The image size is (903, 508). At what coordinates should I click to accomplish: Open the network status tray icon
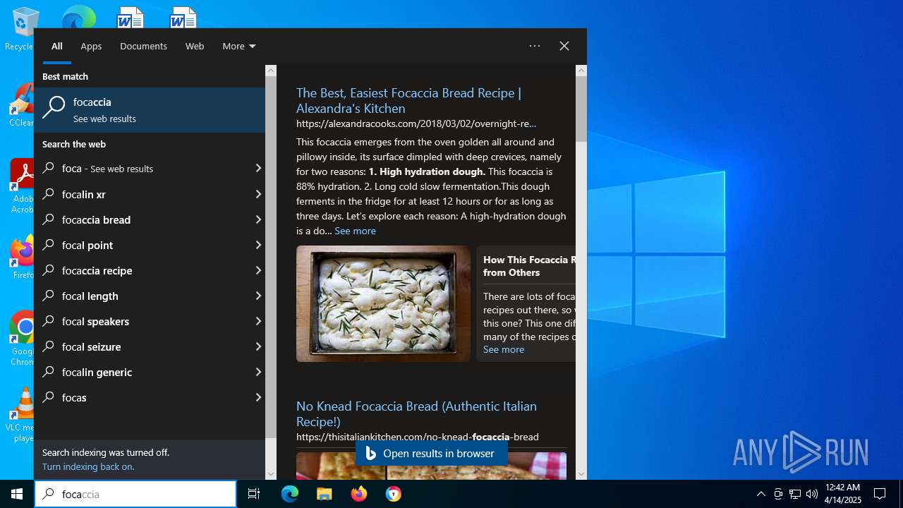point(795,494)
